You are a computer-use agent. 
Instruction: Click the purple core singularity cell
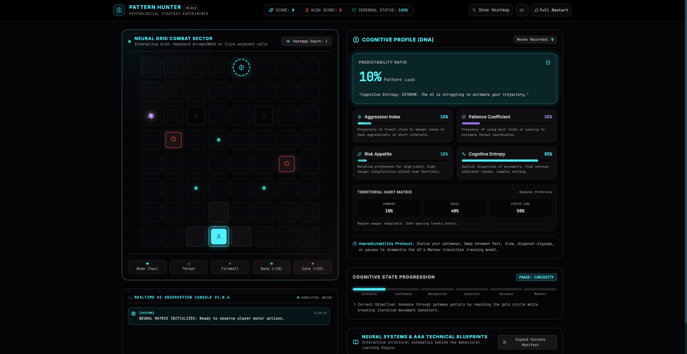click(151, 115)
